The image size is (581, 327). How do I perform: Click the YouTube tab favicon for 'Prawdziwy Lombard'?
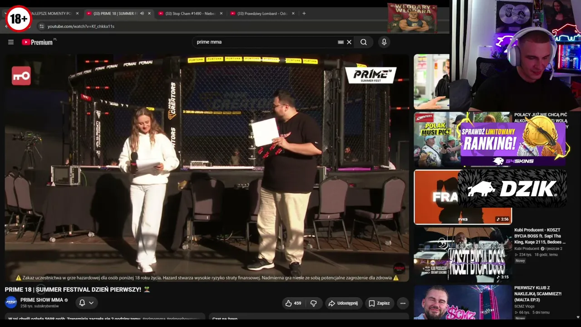coord(233,14)
